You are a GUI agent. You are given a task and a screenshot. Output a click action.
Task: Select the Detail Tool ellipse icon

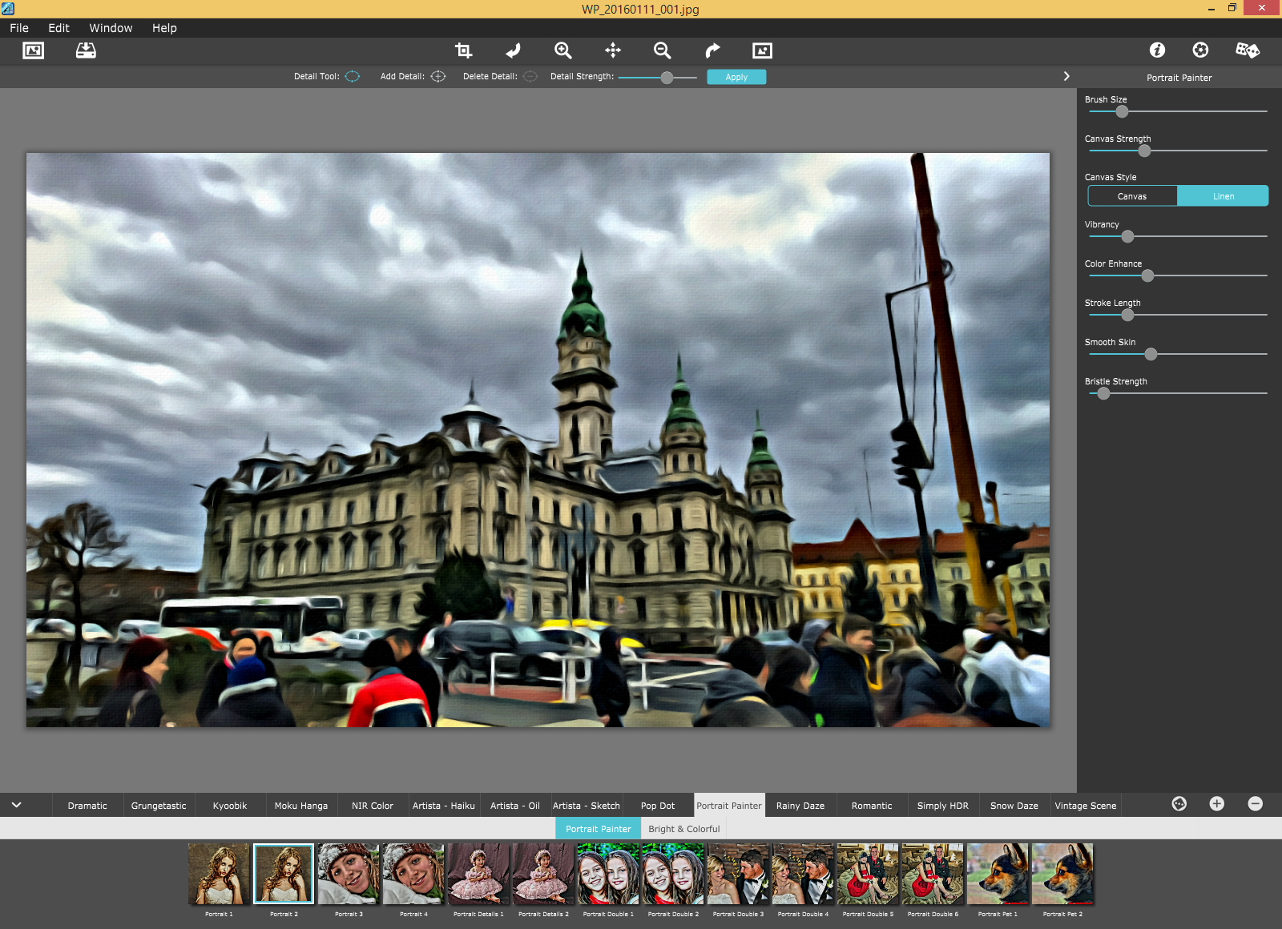pos(352,77)
